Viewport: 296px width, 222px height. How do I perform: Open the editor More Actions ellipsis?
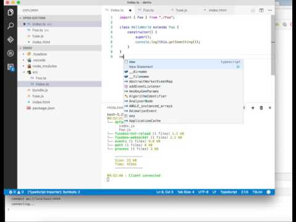270,10
